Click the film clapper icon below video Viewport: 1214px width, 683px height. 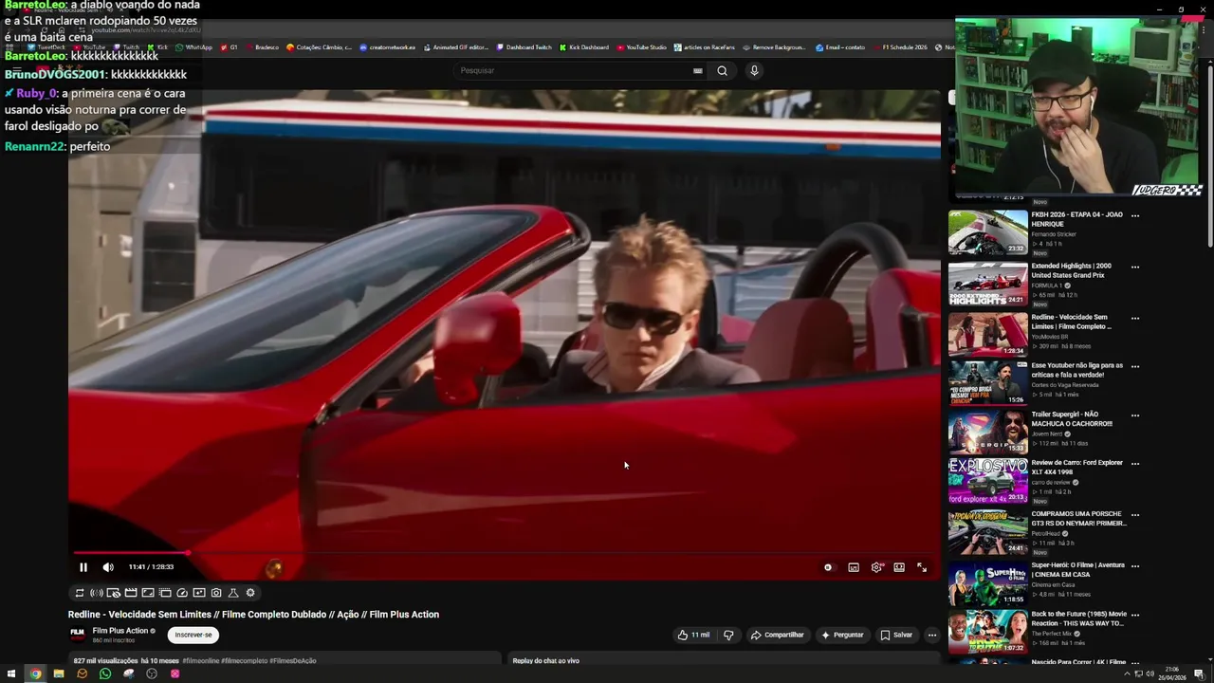pyautogui.click(x=131, y=593)
